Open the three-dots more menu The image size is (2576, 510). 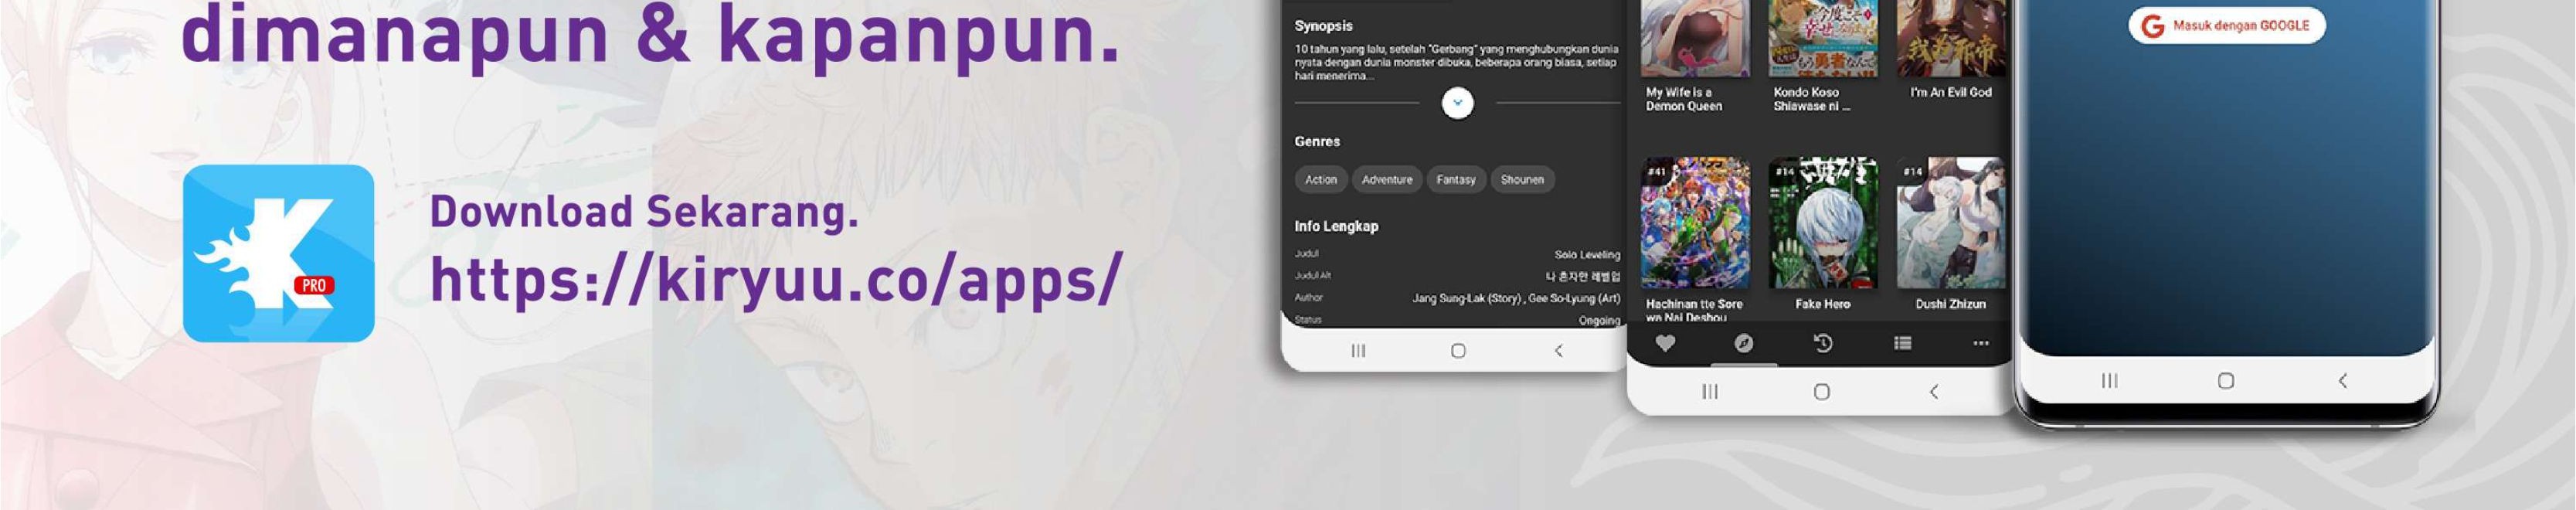(1980, 343)
